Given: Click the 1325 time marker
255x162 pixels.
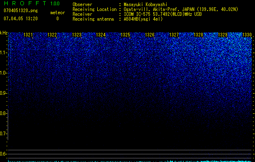Looking at the screenshot, I should (x=125, y=35).
